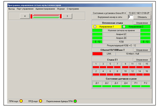Click the right E-12 КОШ indicator
The width and height of the screenshot is (161, 109).
point(145,42)
